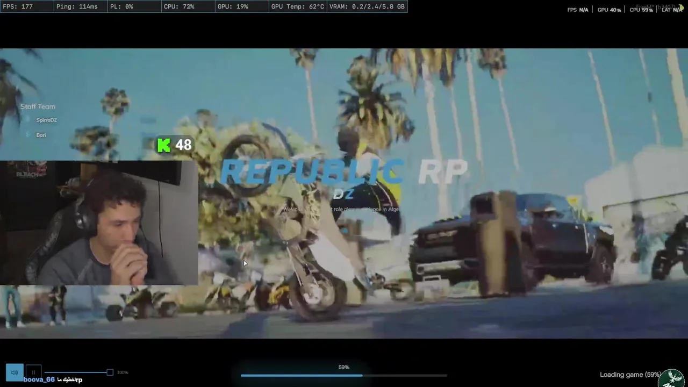Click the green Kick logo icon

pyautogui.click(x=164, y=145)
